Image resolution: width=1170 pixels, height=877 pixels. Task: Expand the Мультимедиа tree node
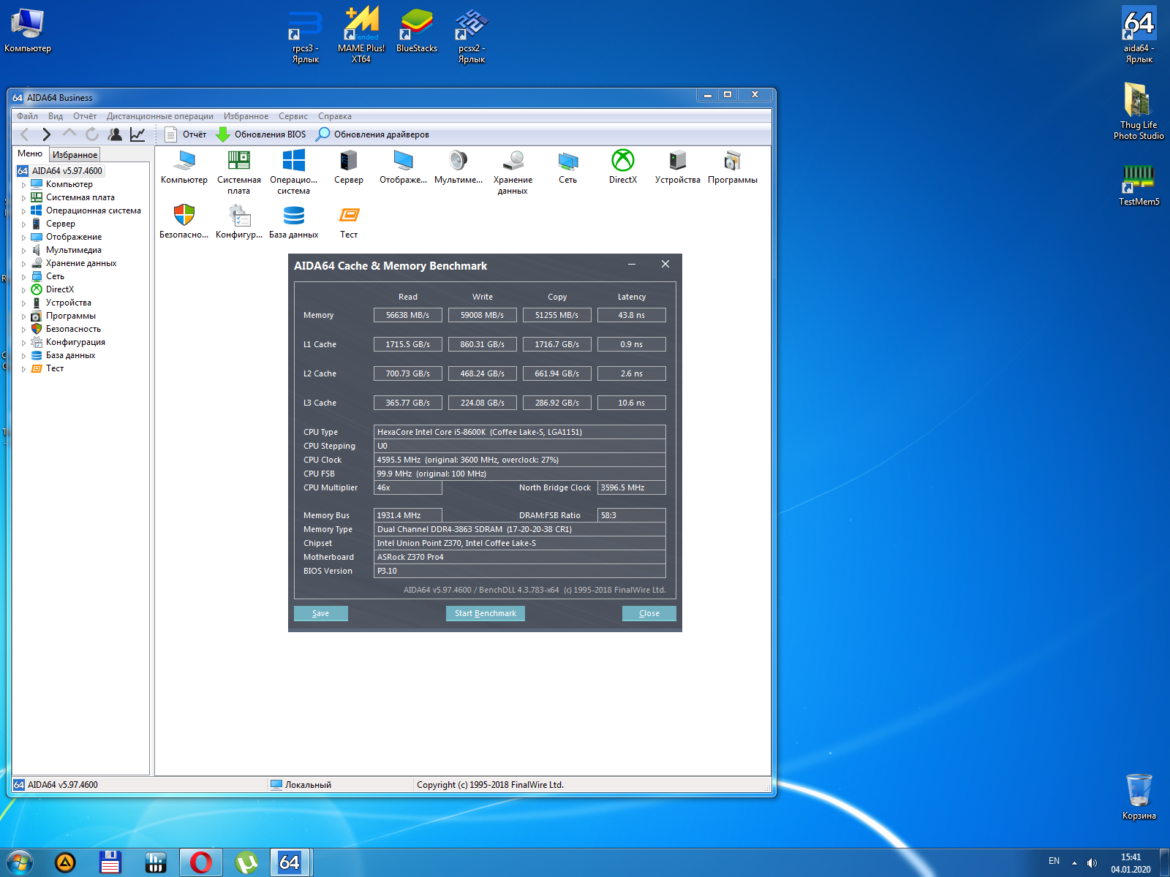23,251
